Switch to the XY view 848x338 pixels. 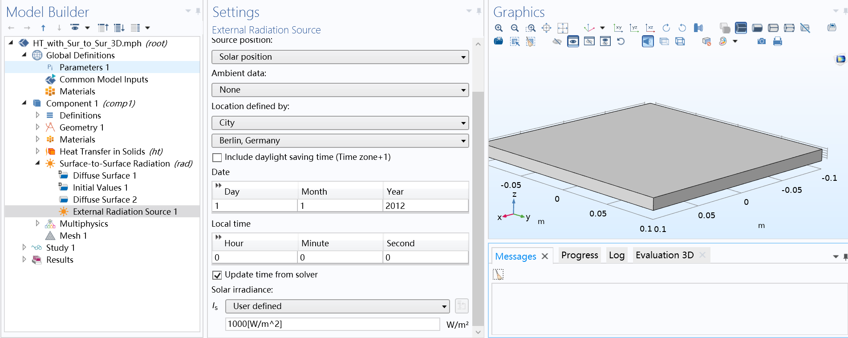[618, 28]
